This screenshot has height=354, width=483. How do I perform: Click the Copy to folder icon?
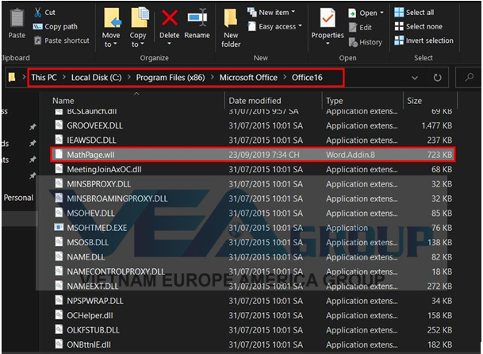pyautogui.click(x=139, y=21)
